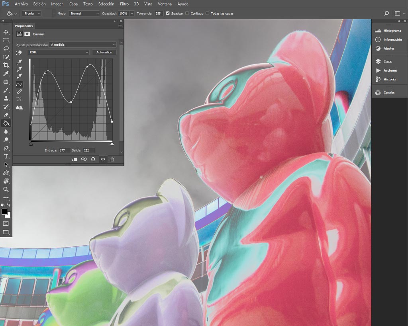Open the Ajuste preestablecido dropdown
Screen dimensions: 408x326
pos(82,45)
